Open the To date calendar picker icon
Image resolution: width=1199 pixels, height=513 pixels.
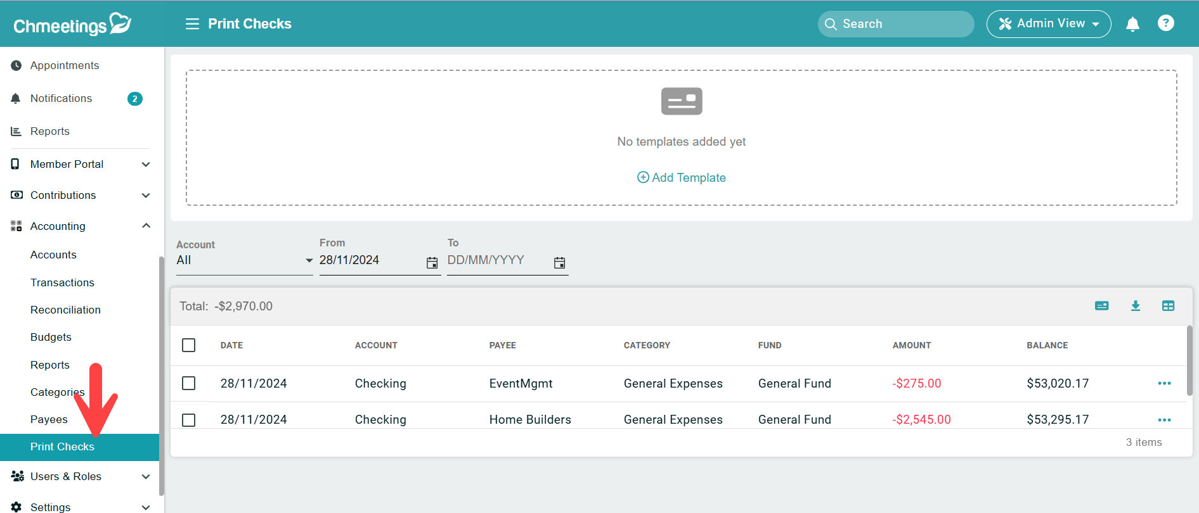tap(559, 263)
